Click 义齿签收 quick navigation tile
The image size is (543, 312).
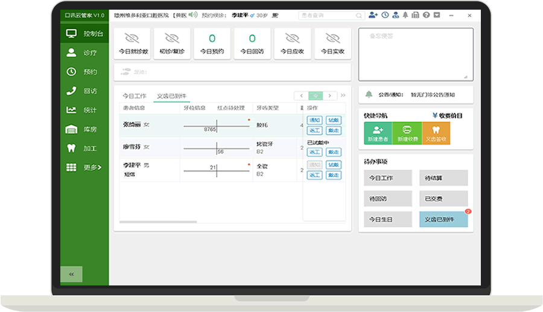(x=436, y=133)
